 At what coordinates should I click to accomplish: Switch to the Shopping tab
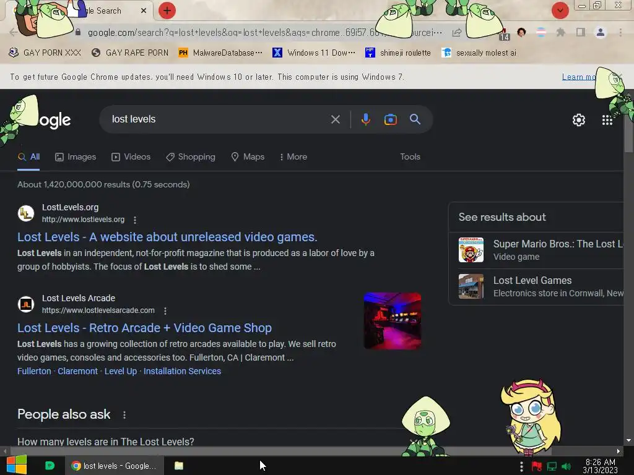(x=191, y=156)
